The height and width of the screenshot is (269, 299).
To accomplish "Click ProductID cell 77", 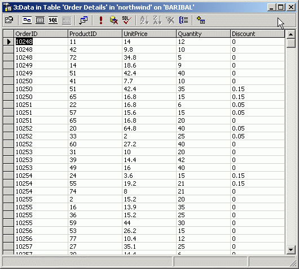I will [95, 239].
